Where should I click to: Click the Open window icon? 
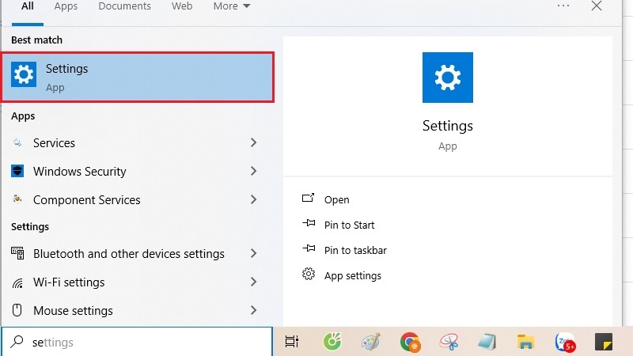coord(308,198)
